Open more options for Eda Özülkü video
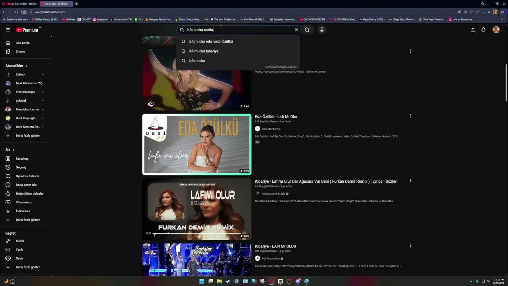The image size is (508, 286). click(411, 116)
